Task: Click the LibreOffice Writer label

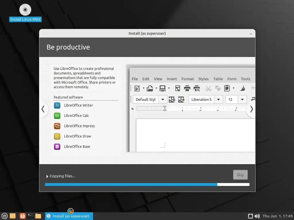Action: click(78, 105)
